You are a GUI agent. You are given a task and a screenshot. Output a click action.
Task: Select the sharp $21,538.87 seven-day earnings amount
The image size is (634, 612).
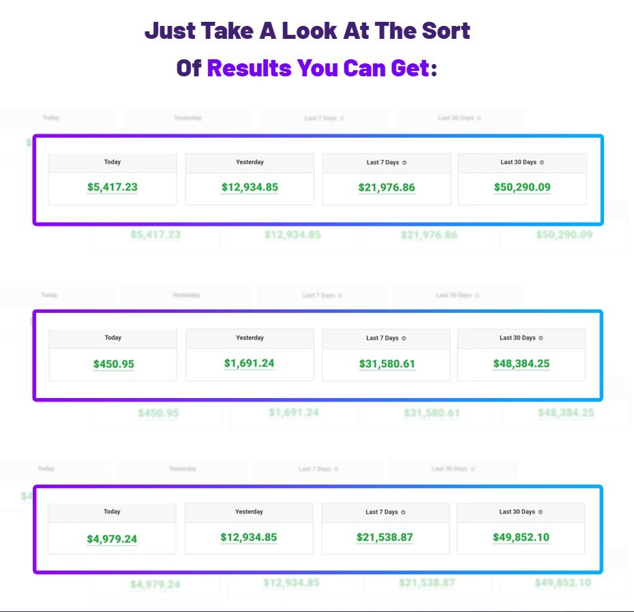pyautogui.click(x=384, y=538)
